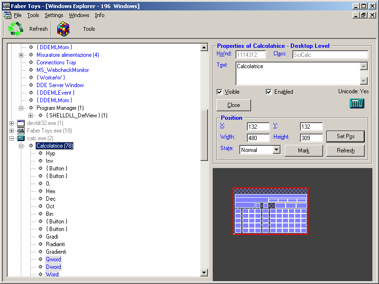The image size is (379, 284).
Task: Click the Refresh button in Position group
Action: (346, 151)
